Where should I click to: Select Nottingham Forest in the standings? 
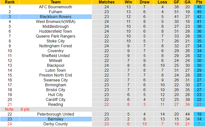(55, 46)
